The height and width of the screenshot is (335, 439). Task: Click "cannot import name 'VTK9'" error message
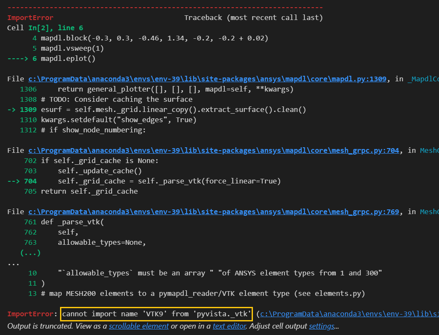point(157,314)
